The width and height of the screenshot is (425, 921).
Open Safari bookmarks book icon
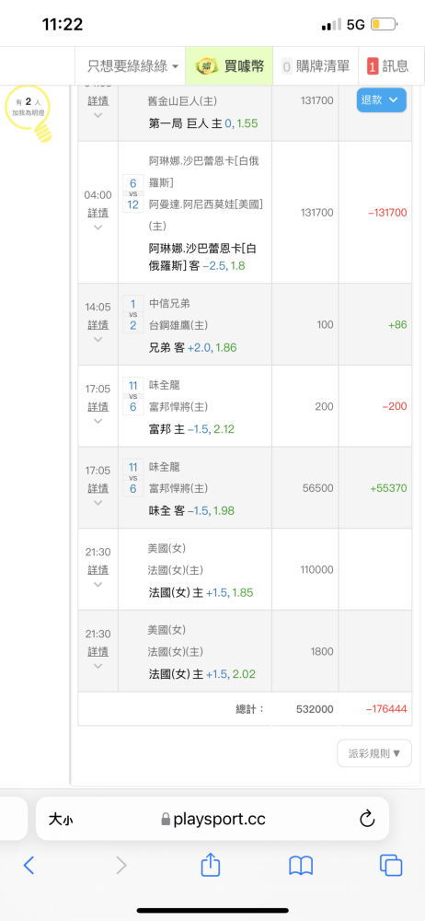tap(301, 865)
